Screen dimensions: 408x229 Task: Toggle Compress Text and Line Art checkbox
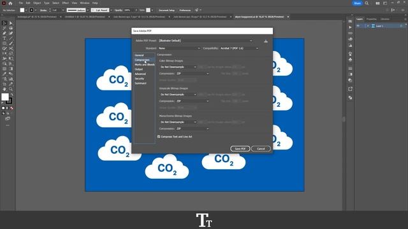(x=159, y=137)
